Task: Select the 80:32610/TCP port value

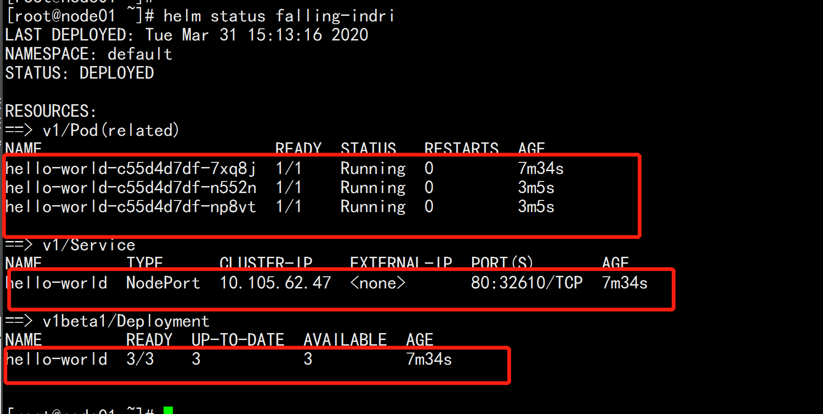Action: (527, 283)
